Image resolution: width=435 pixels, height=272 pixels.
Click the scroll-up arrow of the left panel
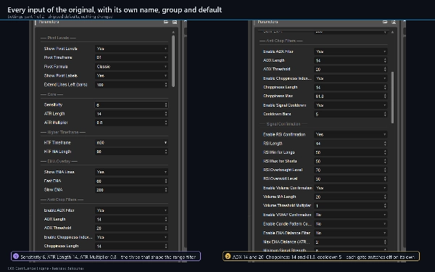tap(173, 32)
